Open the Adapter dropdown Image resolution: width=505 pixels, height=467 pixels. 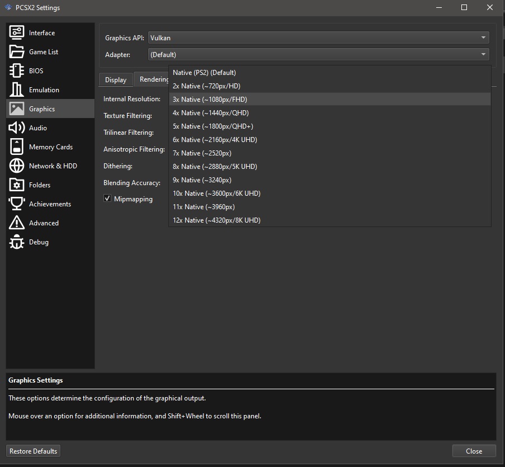[319, 54]
